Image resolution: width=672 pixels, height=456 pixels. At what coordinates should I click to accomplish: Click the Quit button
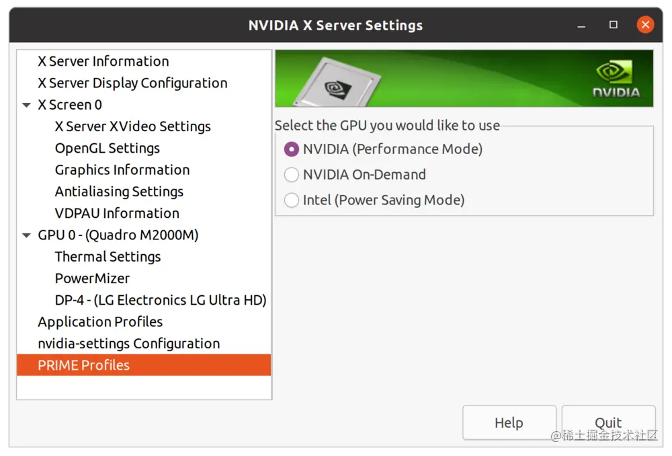609,422
